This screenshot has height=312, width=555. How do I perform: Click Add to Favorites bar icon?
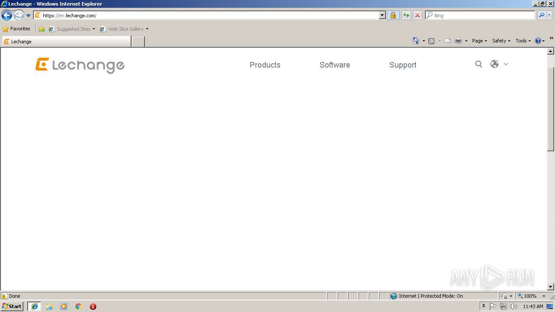(x=42, y=29)
